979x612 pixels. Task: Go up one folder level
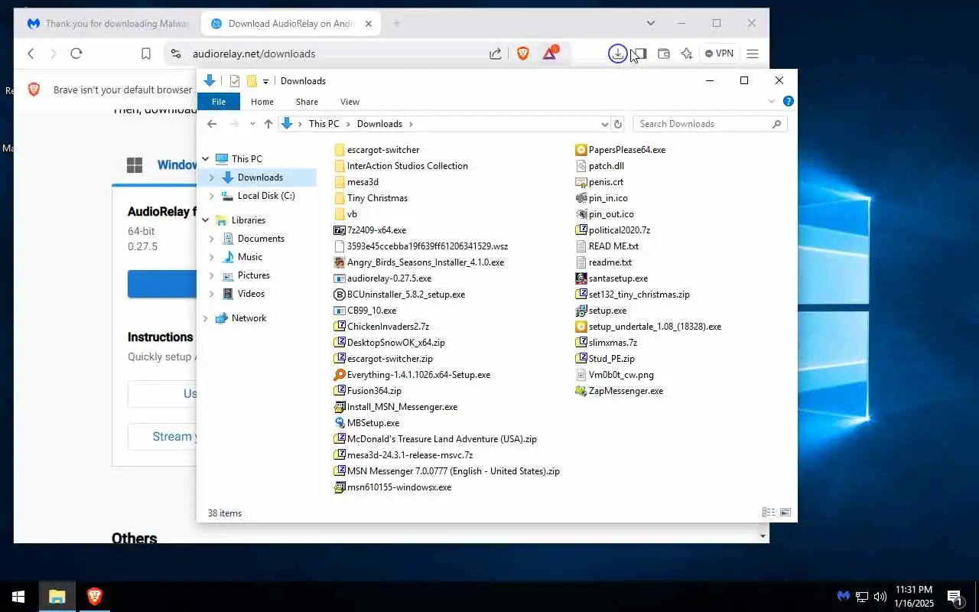point(268,124)
